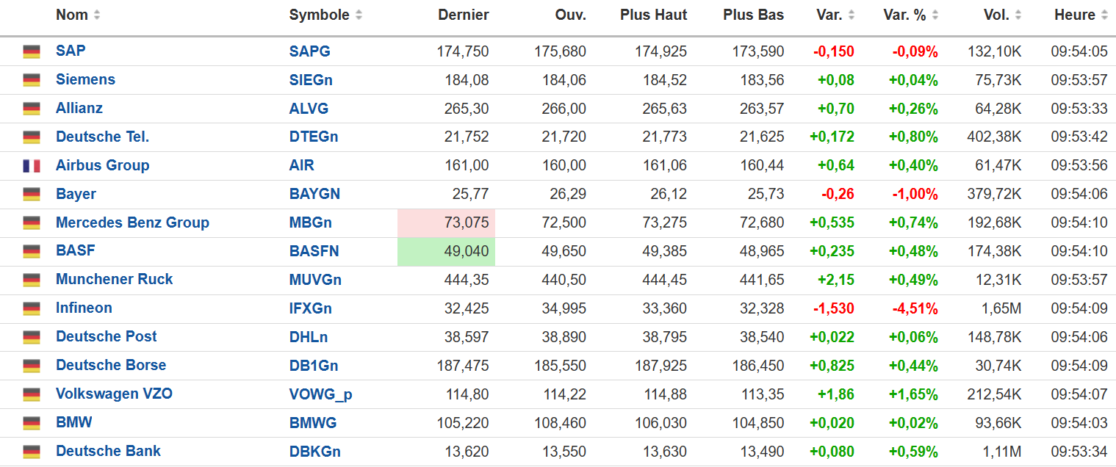Click the flag icon next to BMW

tap(31, 423)
